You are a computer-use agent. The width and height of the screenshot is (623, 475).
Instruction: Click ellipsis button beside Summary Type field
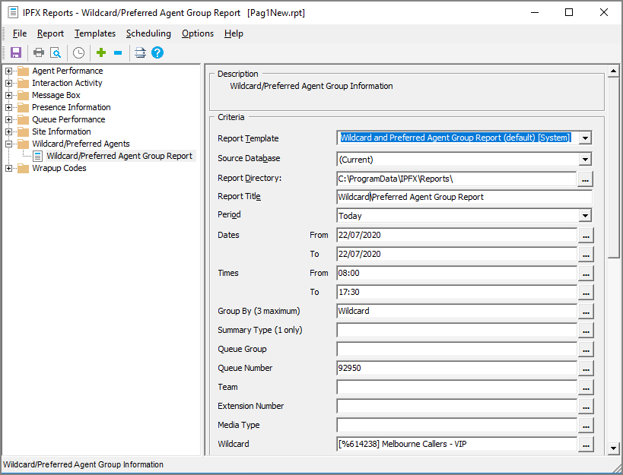(x=586, y=331)
